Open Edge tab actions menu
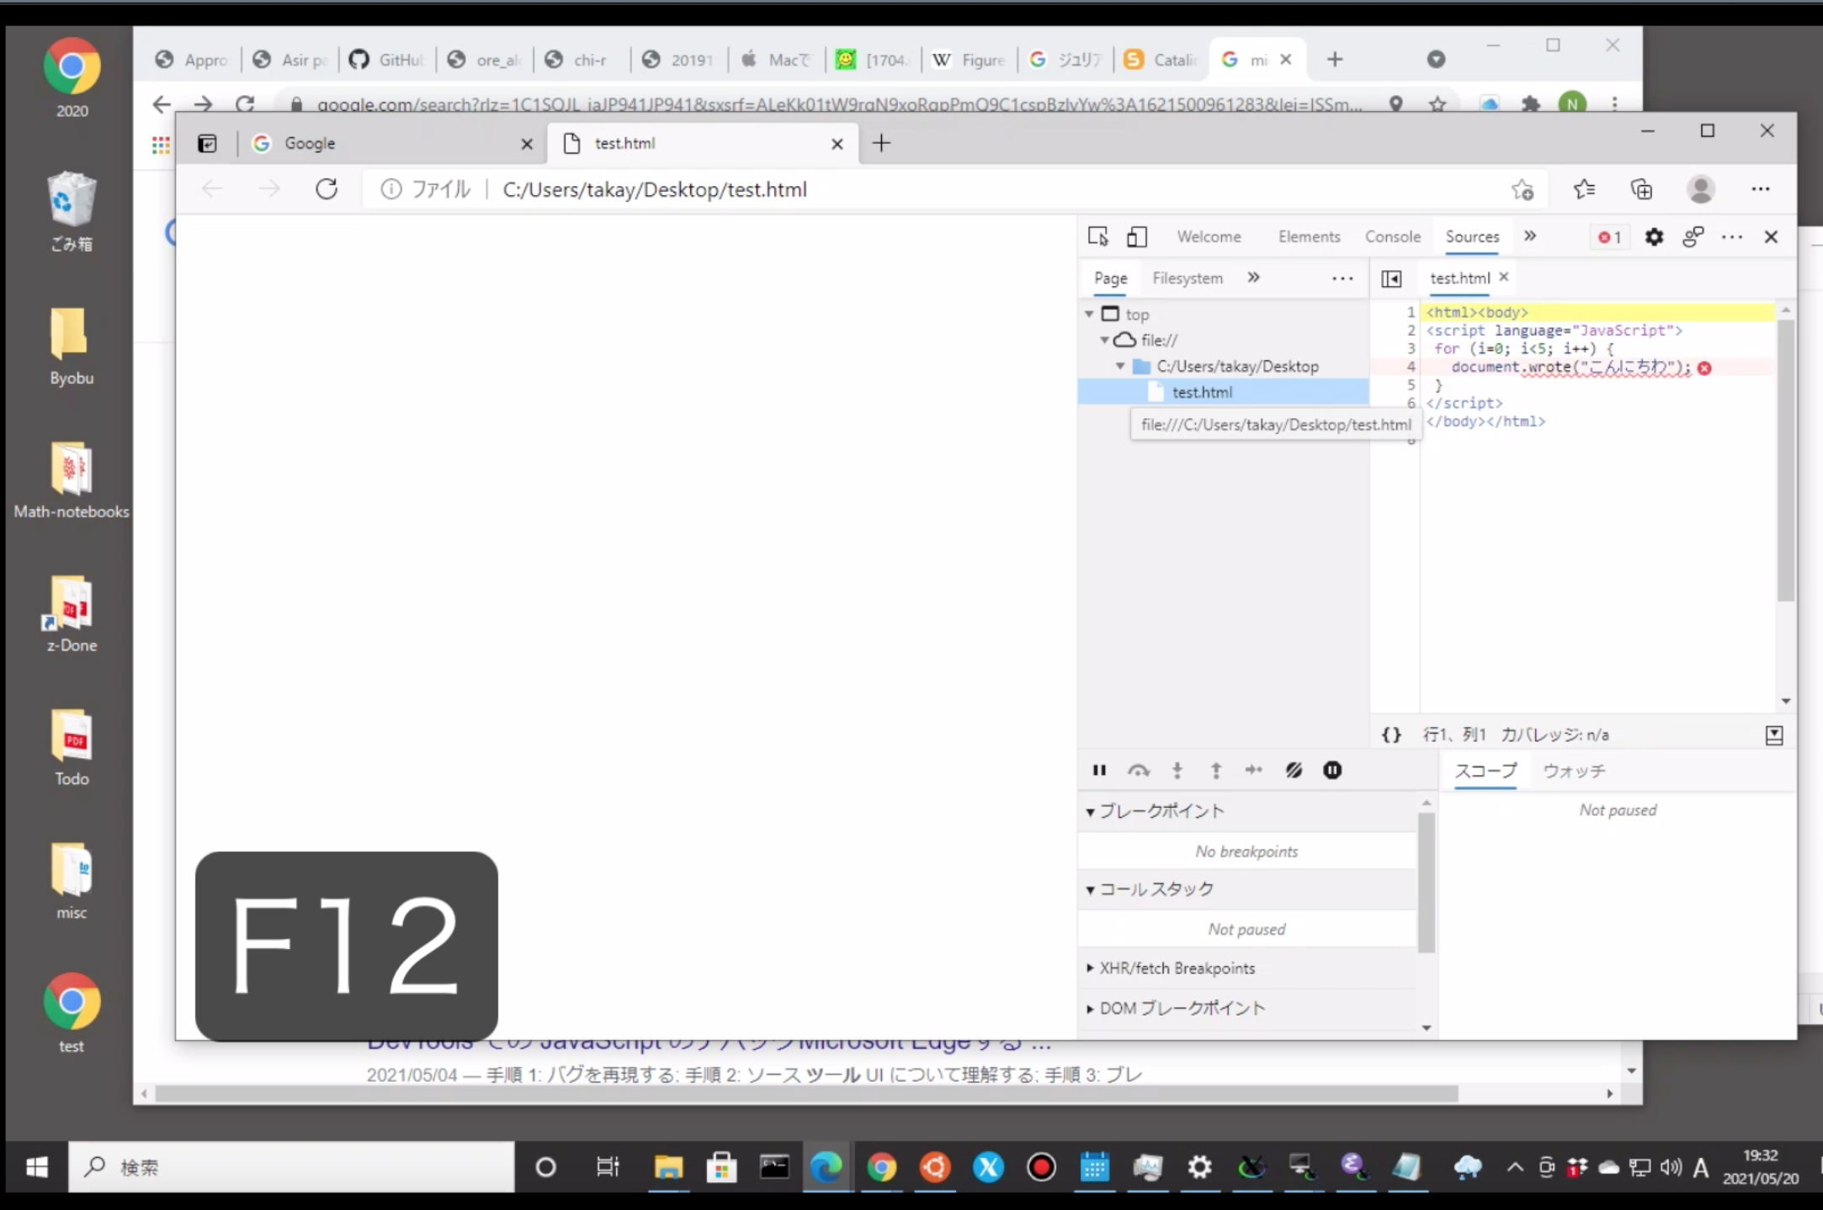This screenshot has height=1210, width=1823. 207,144
